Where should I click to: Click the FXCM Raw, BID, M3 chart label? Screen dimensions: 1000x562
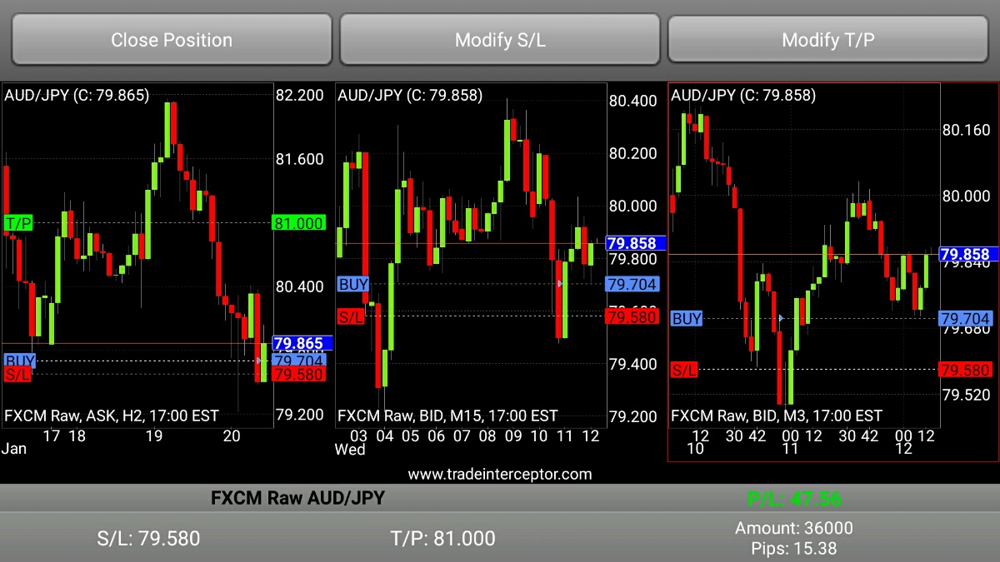tap(777, 415)
